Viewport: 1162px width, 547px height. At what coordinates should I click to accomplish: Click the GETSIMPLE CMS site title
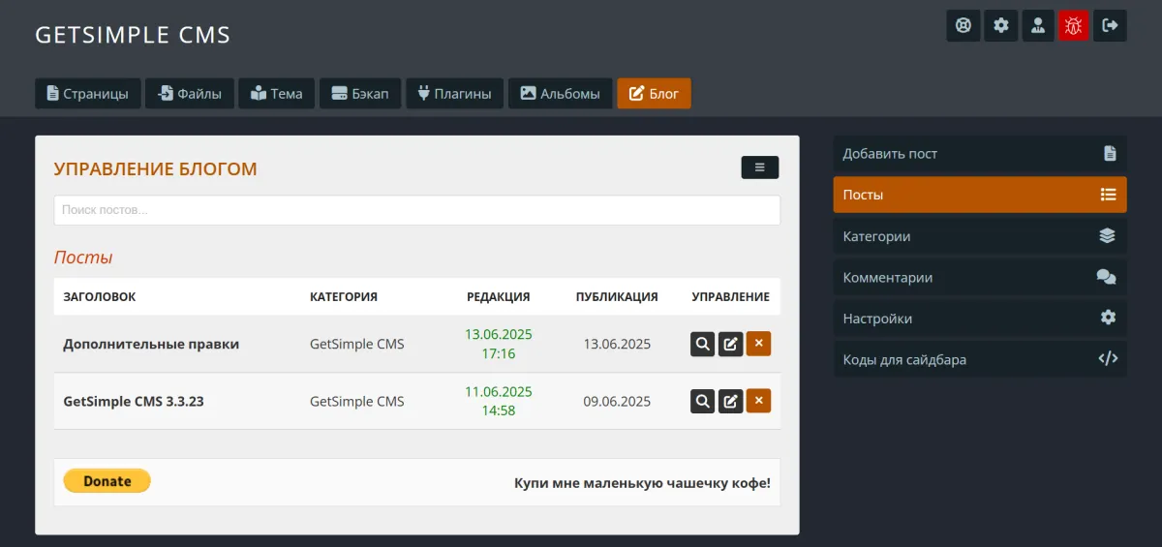click(133, 35)
